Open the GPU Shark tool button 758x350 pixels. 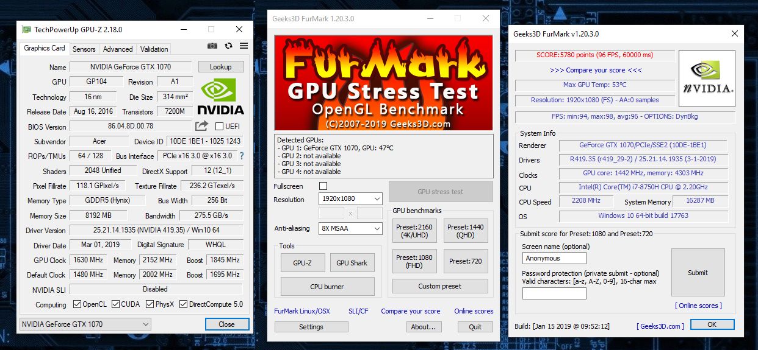[352, 263]
